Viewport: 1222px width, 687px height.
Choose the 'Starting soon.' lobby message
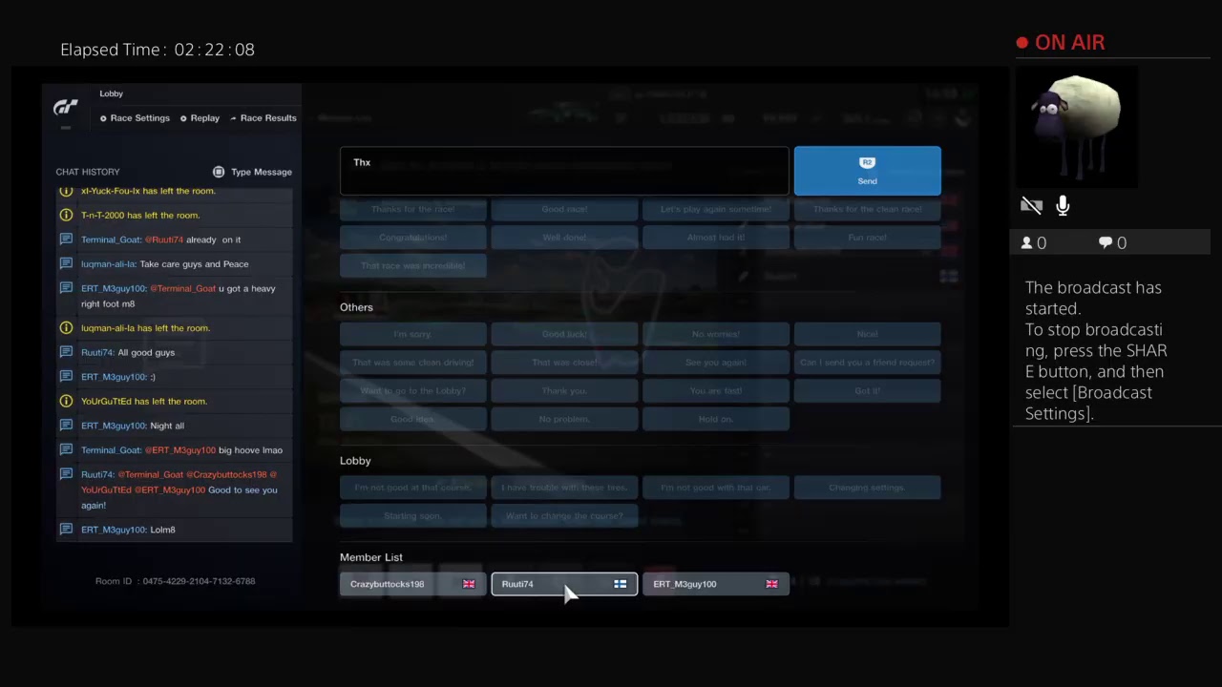pos(412,516)
